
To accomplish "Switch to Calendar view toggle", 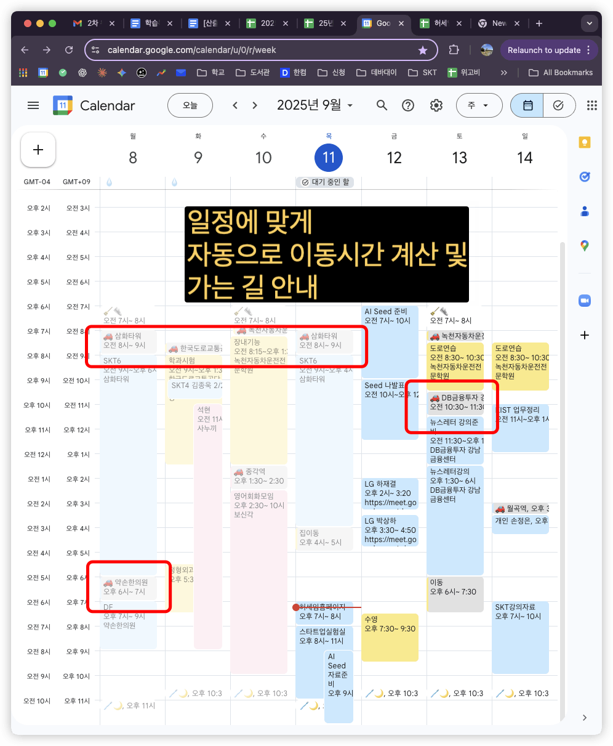I will (527, 105).
